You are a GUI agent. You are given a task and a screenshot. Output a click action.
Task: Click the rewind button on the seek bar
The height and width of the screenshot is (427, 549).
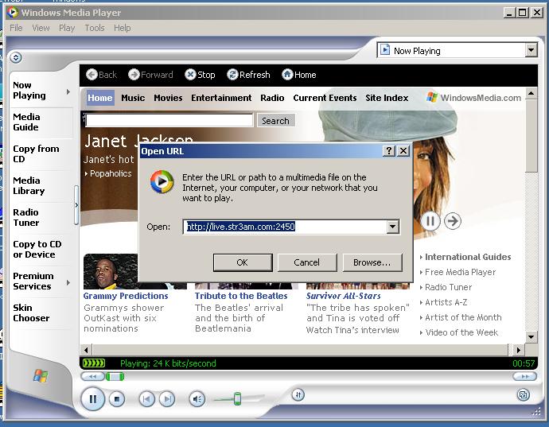pos(92,377)
